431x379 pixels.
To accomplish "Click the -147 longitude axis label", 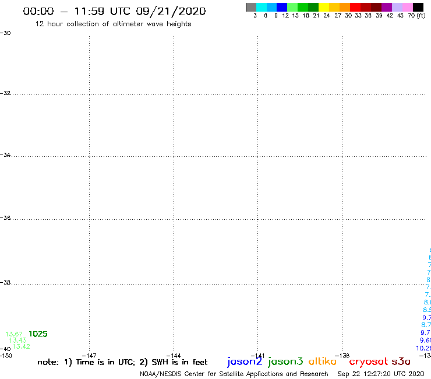I will coord(89,356).
